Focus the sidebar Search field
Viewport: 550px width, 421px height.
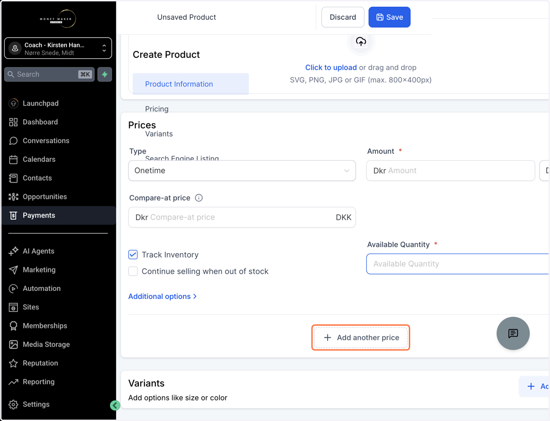coord(49,74)
